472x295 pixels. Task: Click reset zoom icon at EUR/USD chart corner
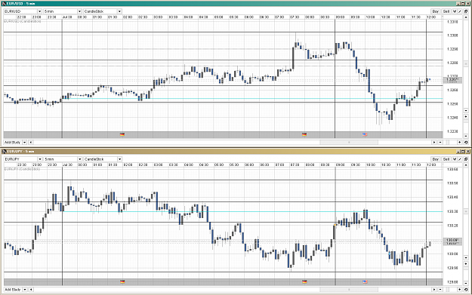tap(466, 143)
